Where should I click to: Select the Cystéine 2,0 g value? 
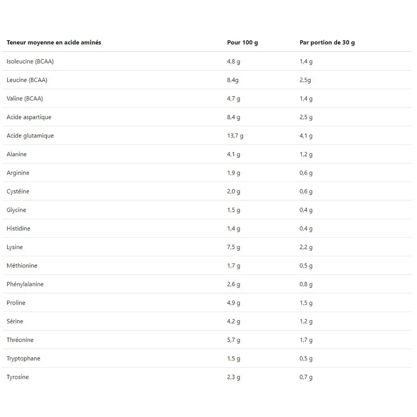[x=233, y=191]
